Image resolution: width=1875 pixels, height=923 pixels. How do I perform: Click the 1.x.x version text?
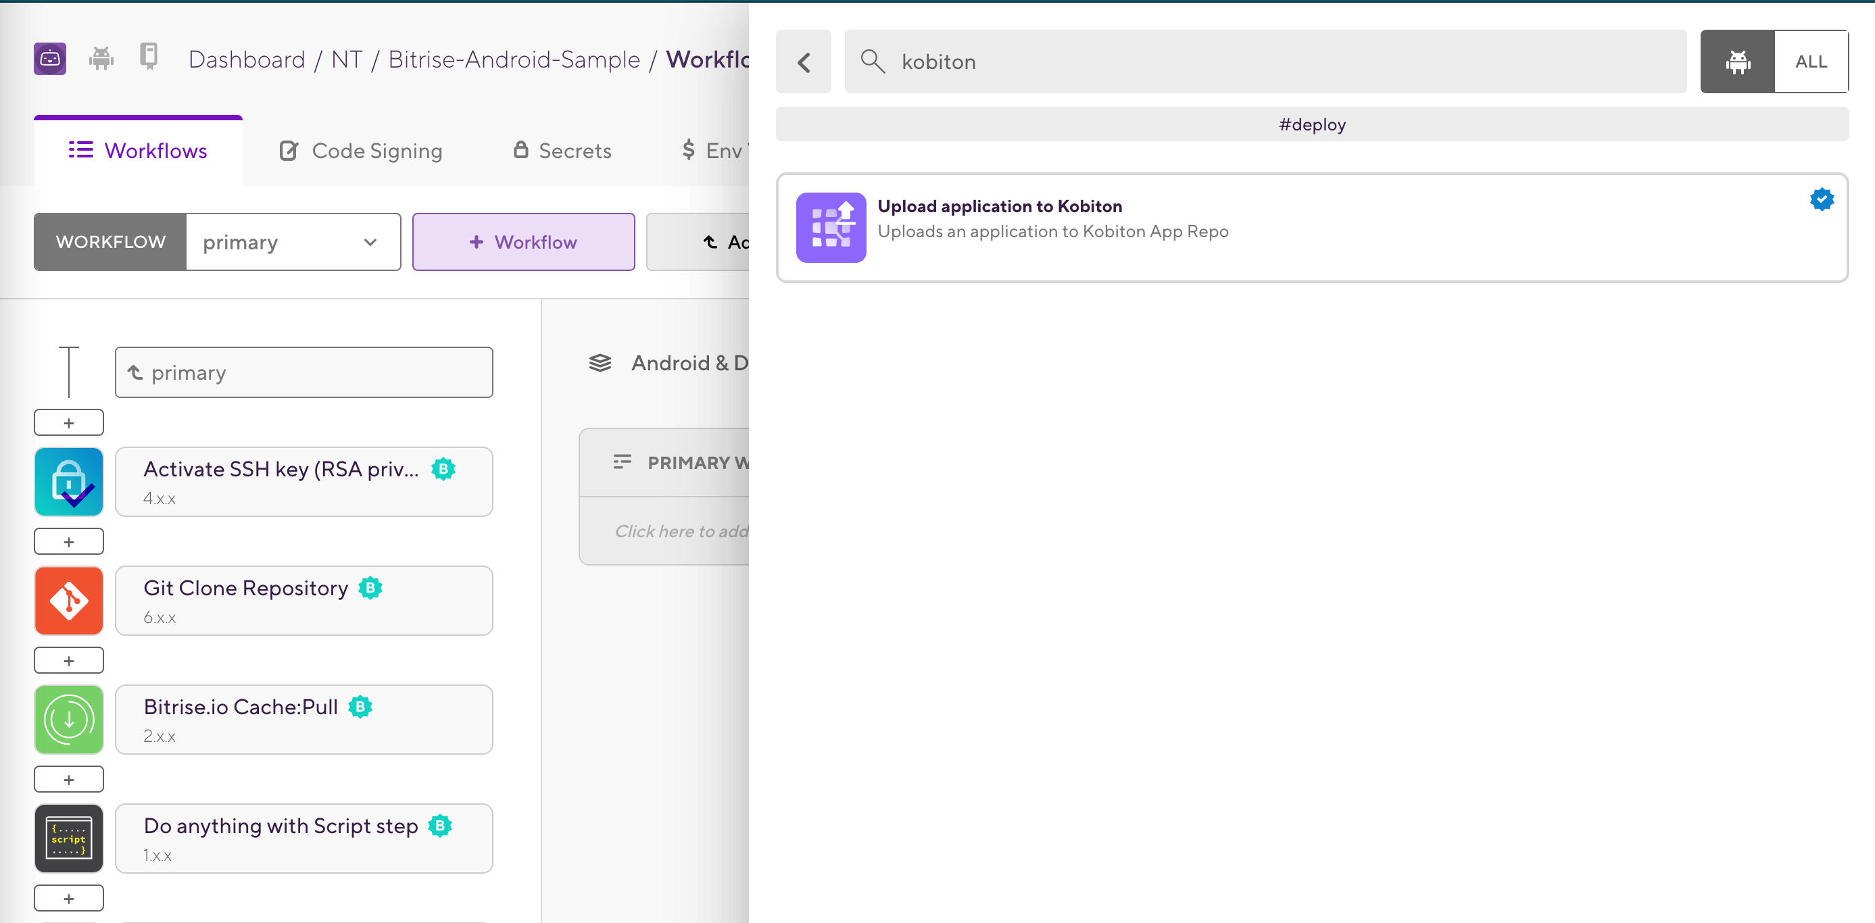tap(157, 855)
